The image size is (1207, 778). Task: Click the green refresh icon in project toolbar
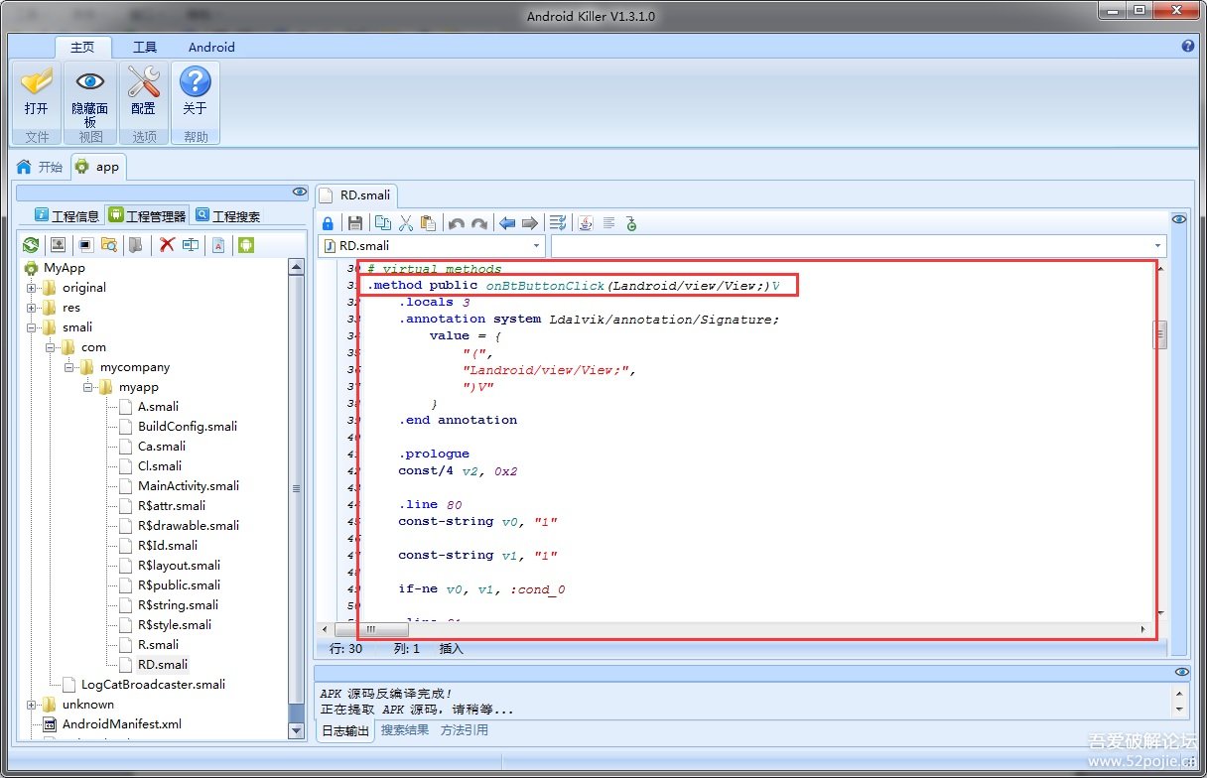(x=31, y=244)
